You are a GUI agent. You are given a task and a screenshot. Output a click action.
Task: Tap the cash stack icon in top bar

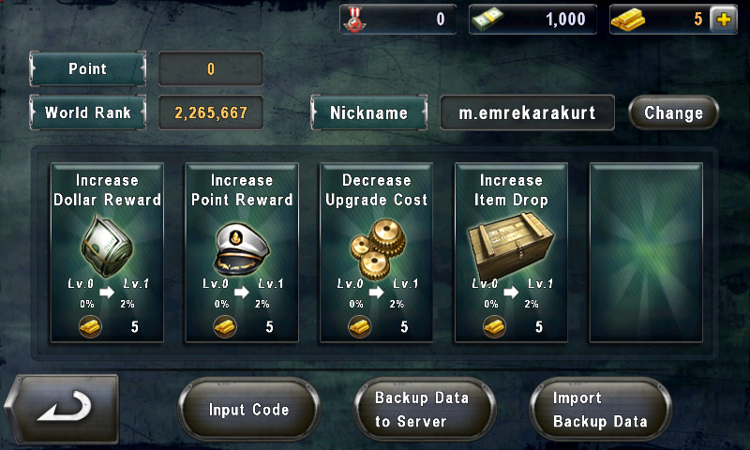(487, 20)
